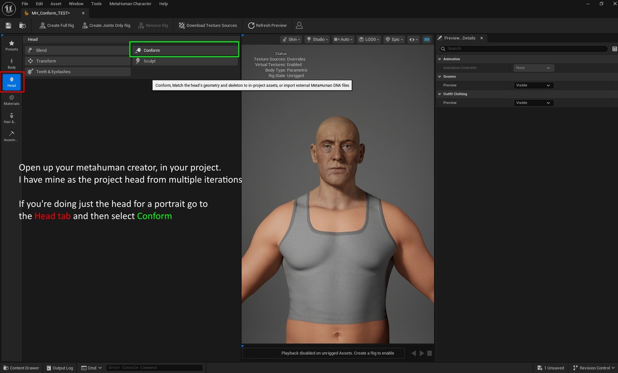Open the Skin viewport dropdown
Image resolution: width=618 pixels, height=373 pixels.
pos(291,39)
